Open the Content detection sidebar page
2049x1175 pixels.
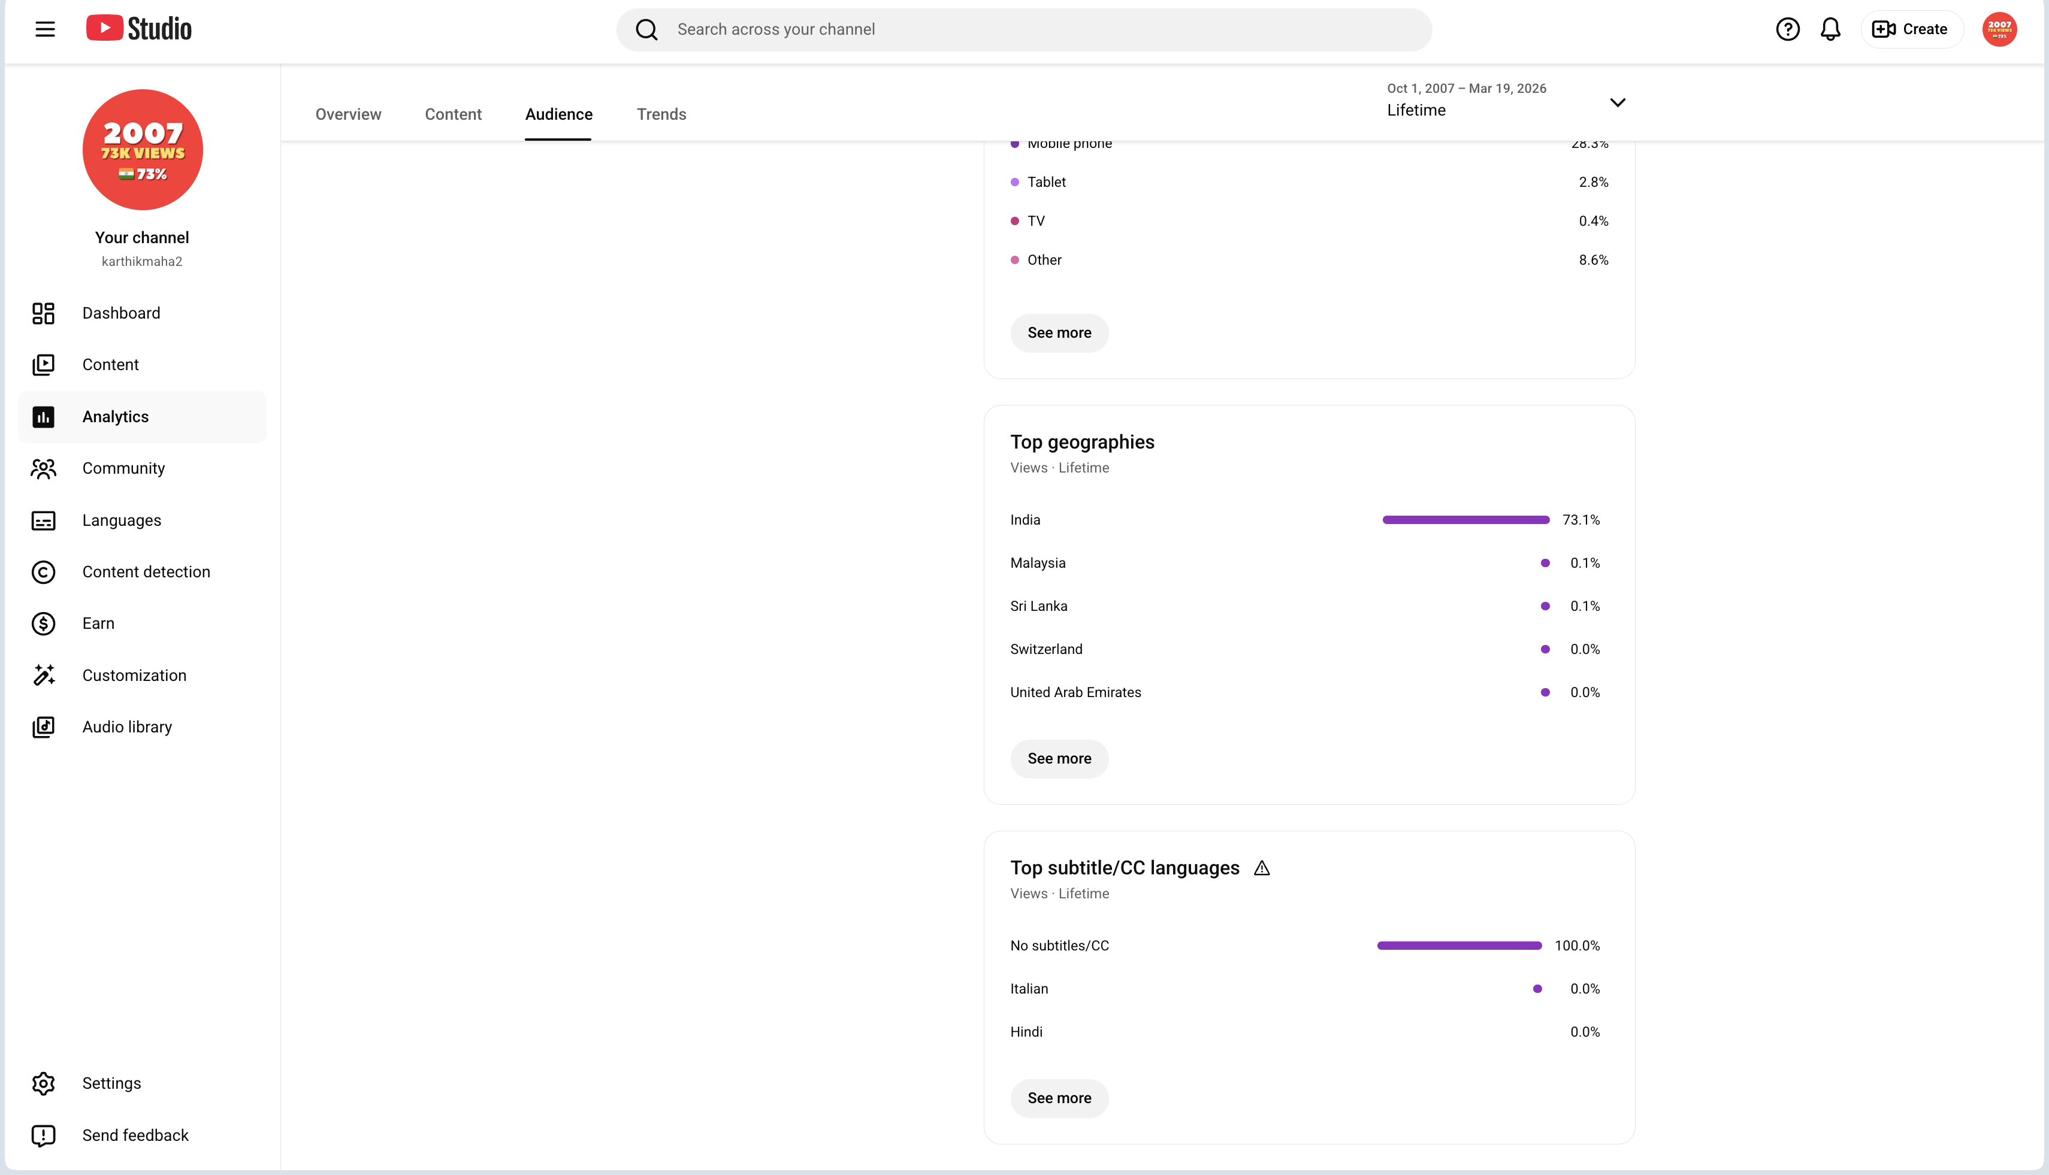click(x=142, y=572)
